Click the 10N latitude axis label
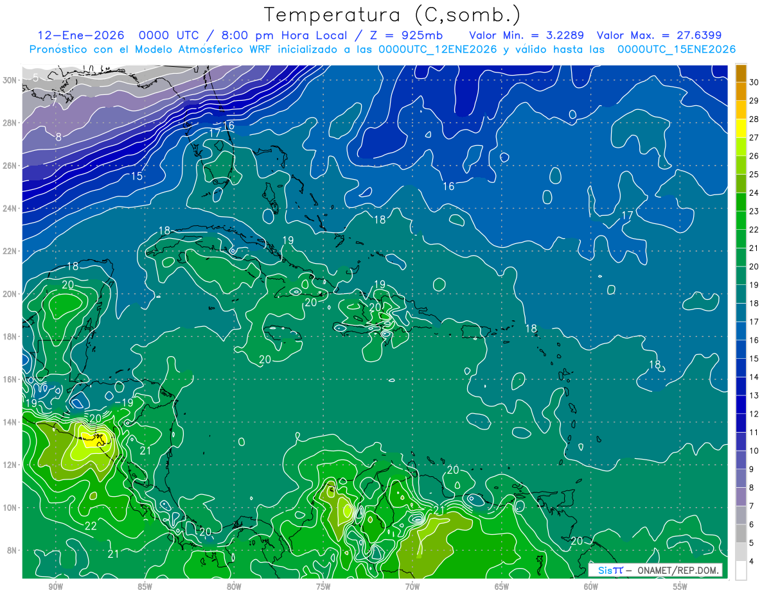771x595 pixels. pyautogui.click(x=10, y=508)
